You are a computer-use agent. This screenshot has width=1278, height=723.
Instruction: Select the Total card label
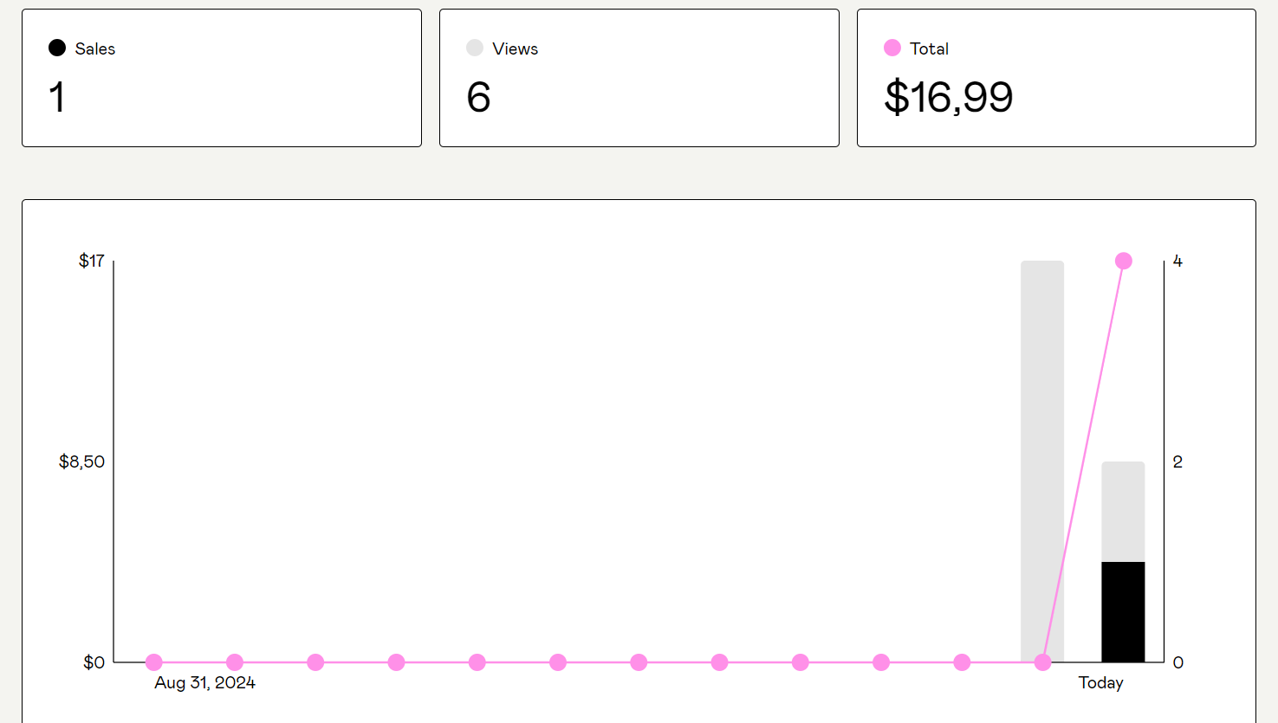tap(929, 49)
